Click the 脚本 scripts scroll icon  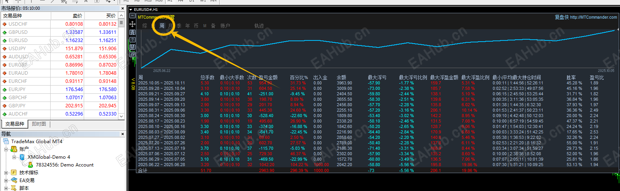point(14,188)
